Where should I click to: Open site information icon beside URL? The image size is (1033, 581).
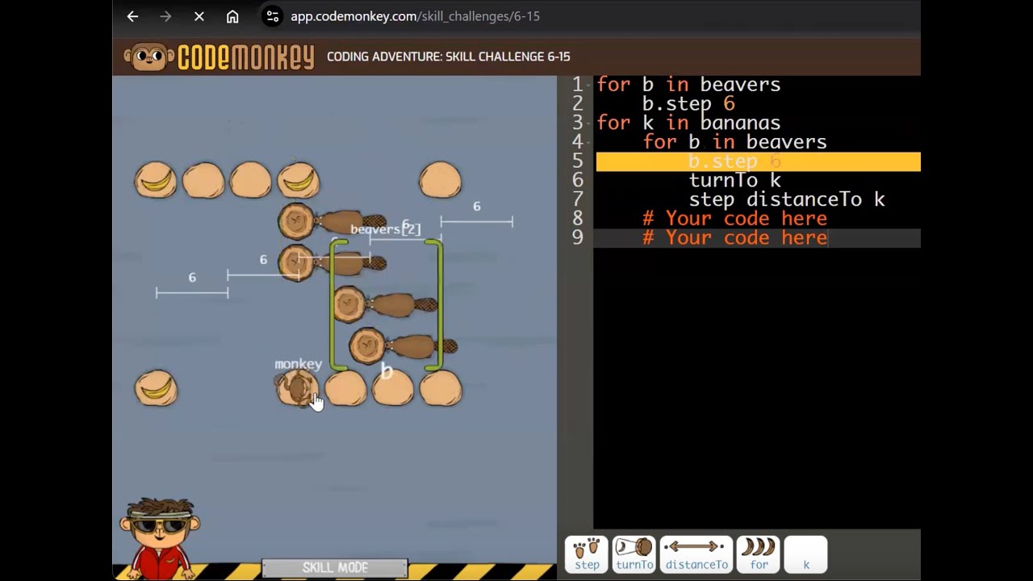click(x=273, y=16)
